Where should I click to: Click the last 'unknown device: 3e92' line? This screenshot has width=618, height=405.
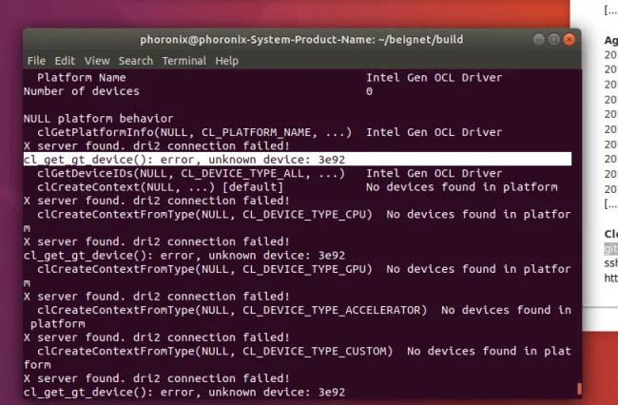183,392
